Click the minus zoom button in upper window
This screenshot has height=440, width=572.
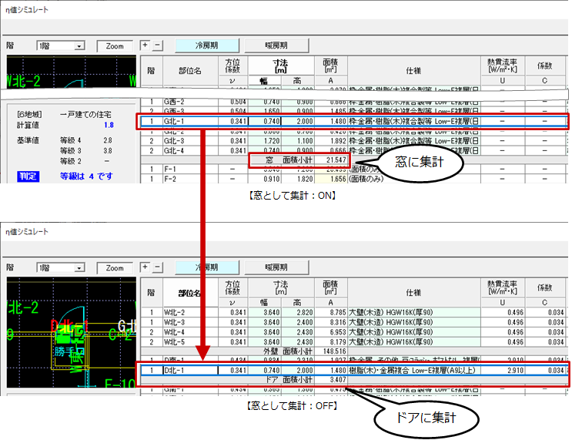click(157, 45)
